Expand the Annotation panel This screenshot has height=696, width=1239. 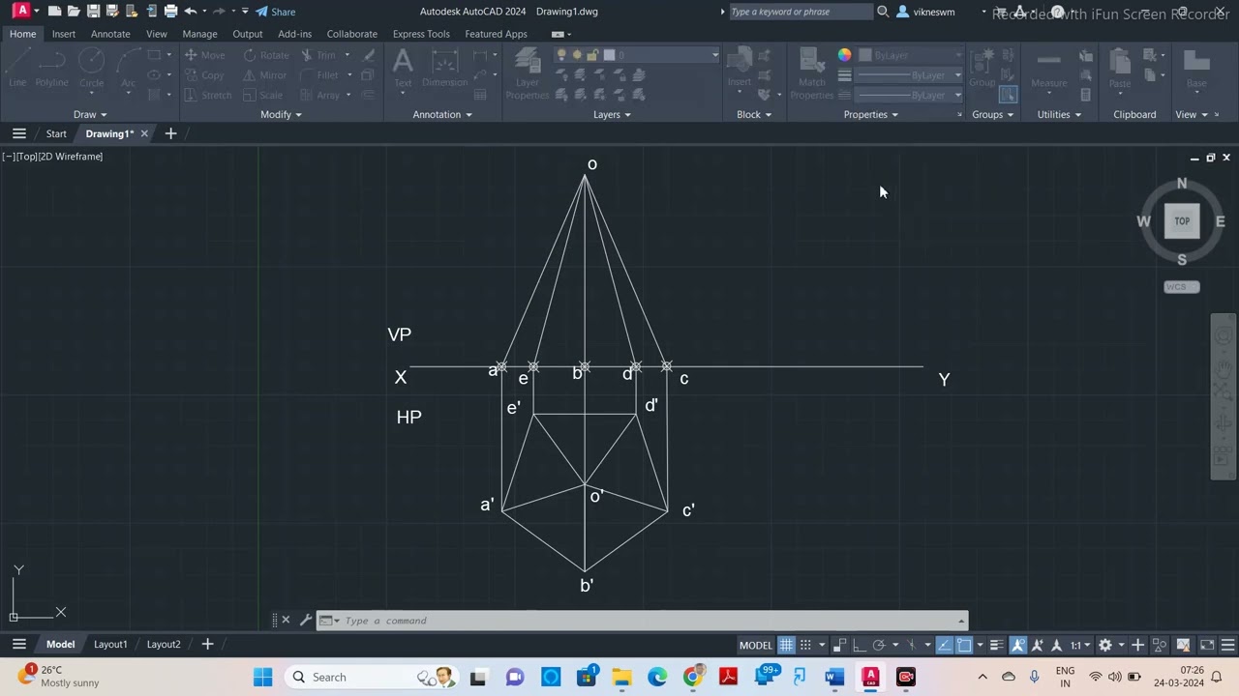442,114
